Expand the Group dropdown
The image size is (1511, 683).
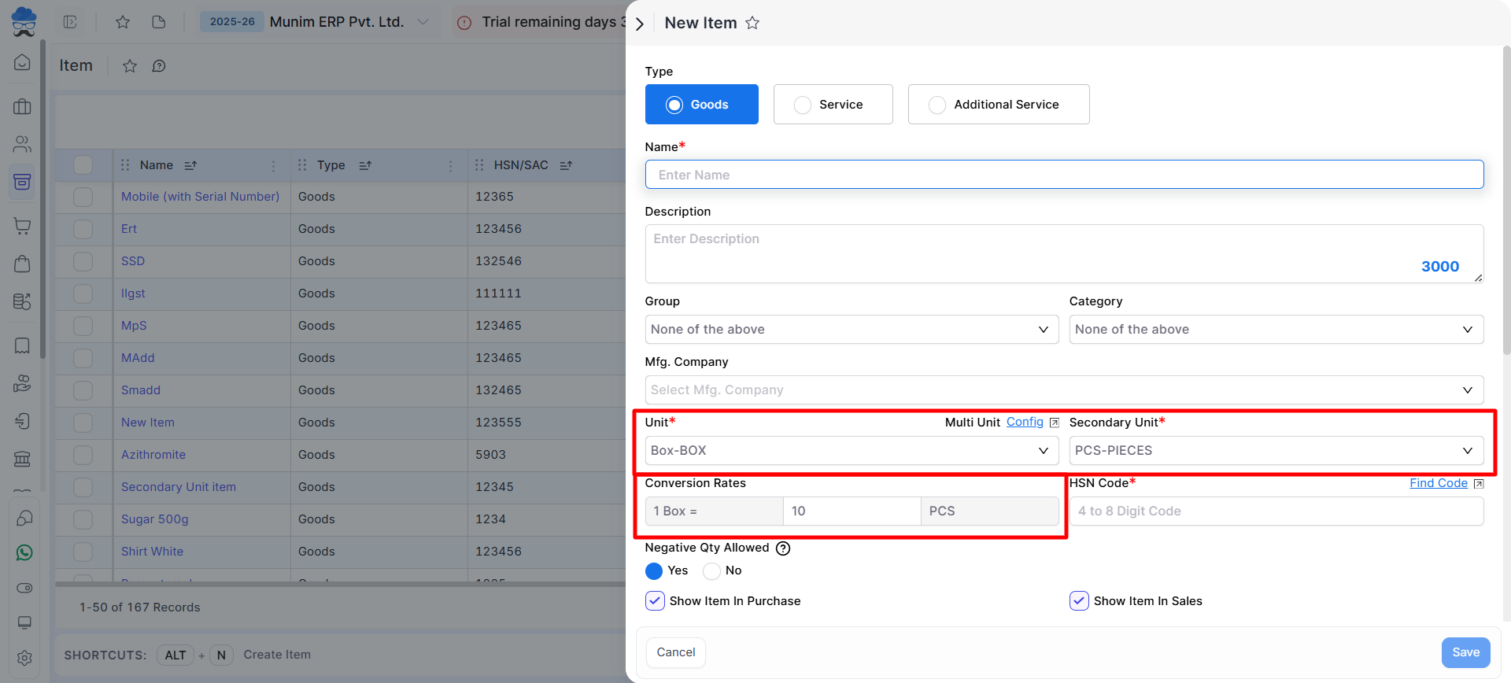click(851, 330)
